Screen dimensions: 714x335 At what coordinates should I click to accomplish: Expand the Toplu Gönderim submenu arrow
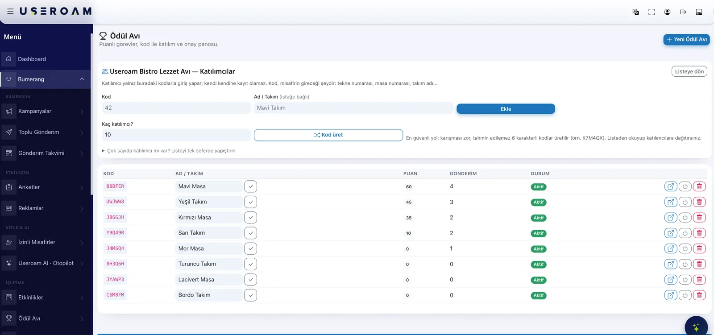(82, 132)
